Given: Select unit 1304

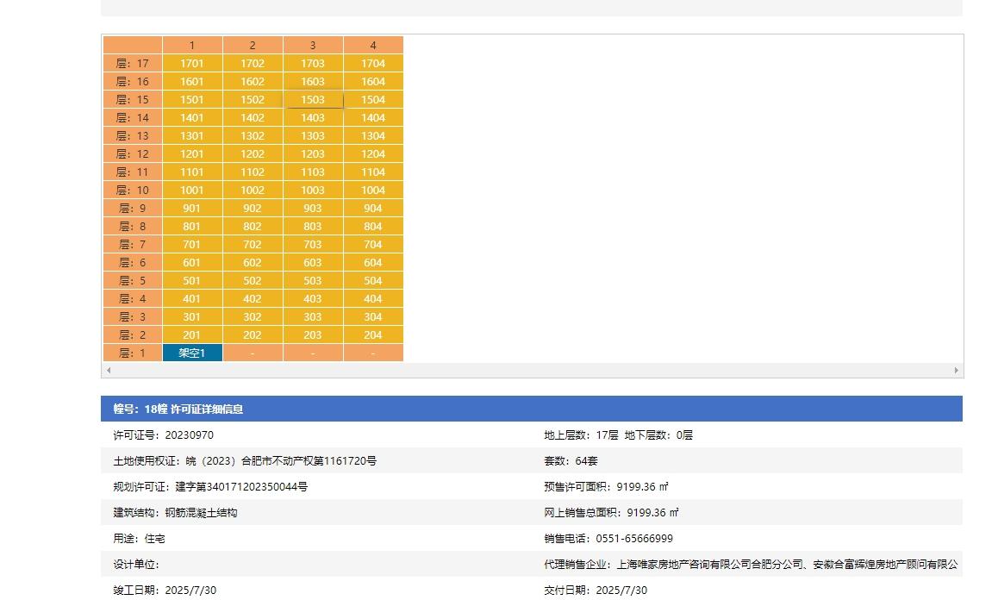Looking at the screenshot, I should pyautogui.click(x=374, y=135).
